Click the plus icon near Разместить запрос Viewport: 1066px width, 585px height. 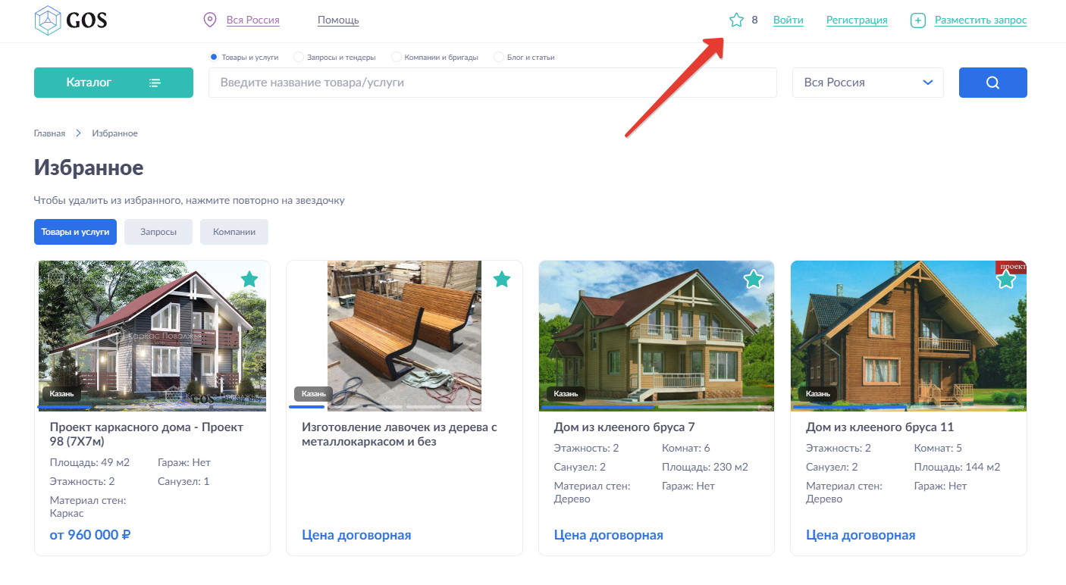coord(917,20)
